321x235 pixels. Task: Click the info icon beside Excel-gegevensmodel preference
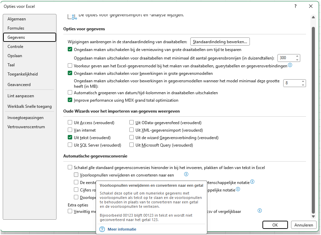pos(290,65)
